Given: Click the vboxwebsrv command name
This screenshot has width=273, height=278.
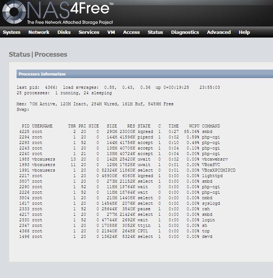Looking at the screenshot, I should coord(215,159).
